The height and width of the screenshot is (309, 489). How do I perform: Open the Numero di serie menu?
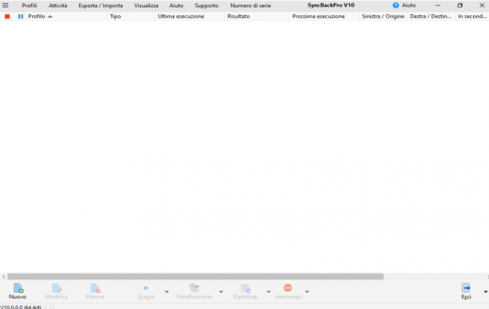click(x=251, y=6)
